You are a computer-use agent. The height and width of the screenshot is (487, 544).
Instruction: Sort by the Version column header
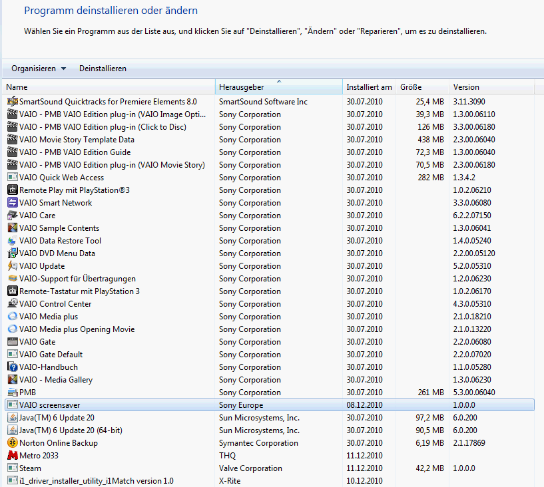491,87
